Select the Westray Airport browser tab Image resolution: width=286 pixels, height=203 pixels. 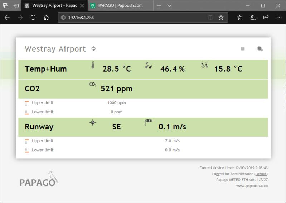pyautogui.click(x=52, y=6)
